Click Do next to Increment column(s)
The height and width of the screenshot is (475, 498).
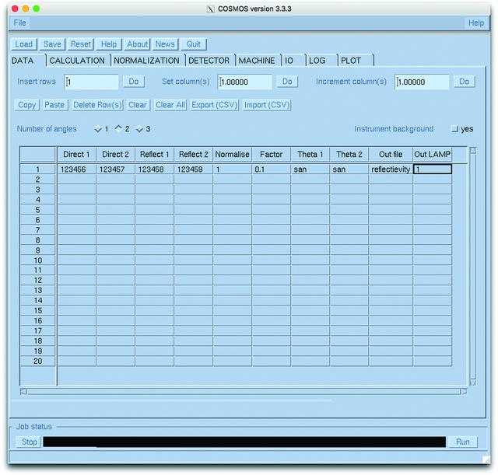click(x=464, y=82)
